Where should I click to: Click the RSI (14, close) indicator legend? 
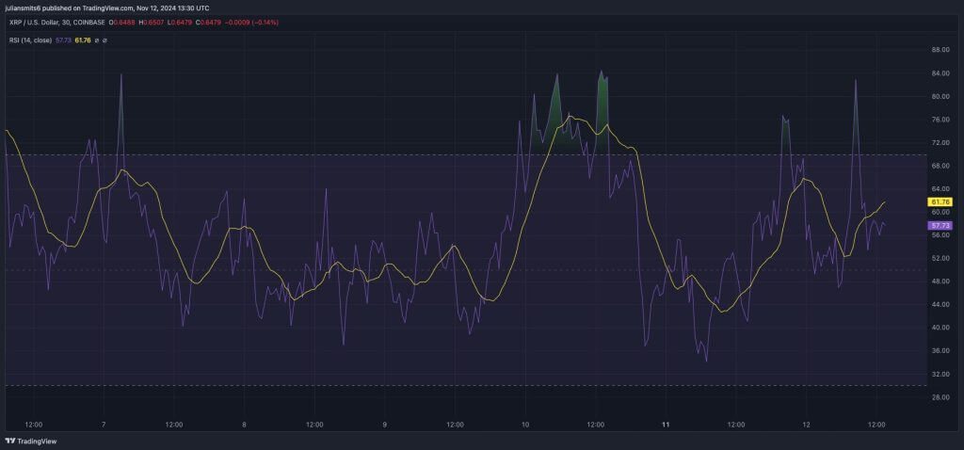point(30,40)
